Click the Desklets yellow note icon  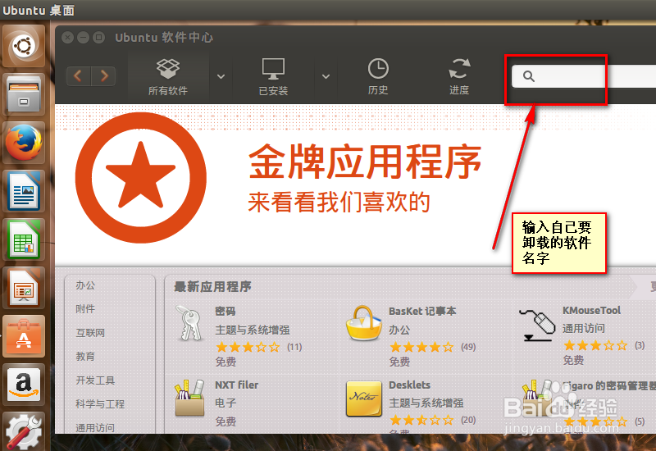click(x=364, y=399)
